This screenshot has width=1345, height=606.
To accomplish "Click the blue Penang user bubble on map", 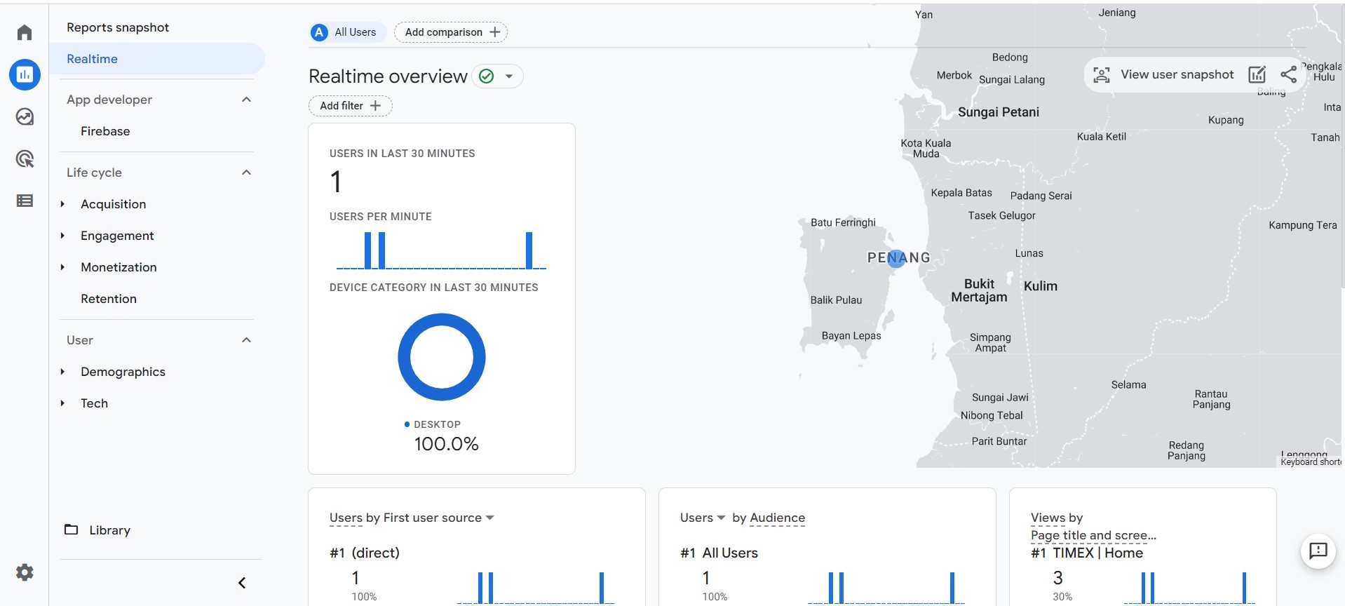I will [896, 259].
